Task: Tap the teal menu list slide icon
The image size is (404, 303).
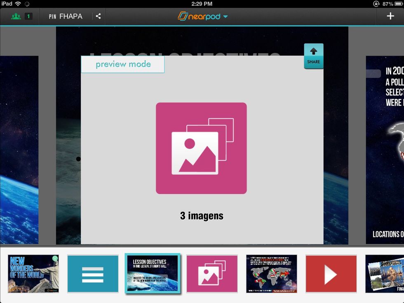Action: [93, 273]
